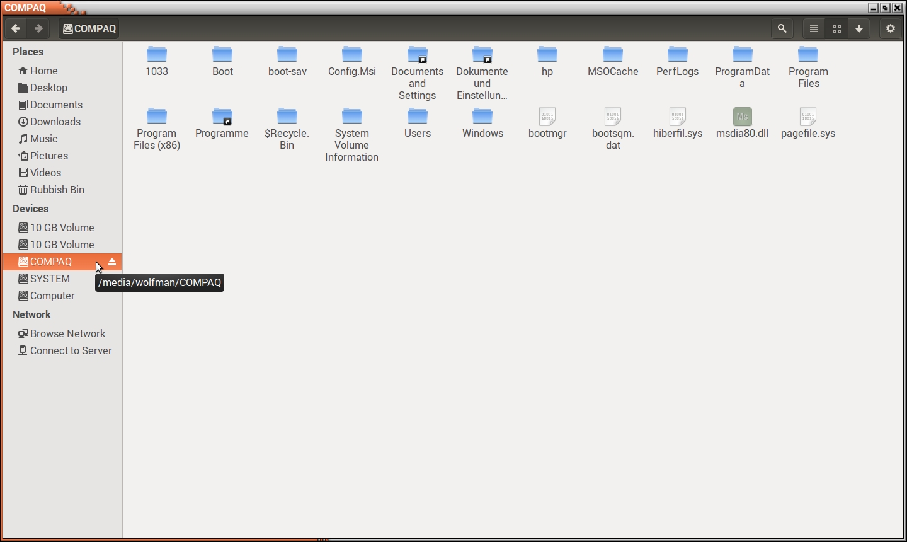Open Rubbish Bin in the sidebar
The image size is (907, 542).
(57, 190)
